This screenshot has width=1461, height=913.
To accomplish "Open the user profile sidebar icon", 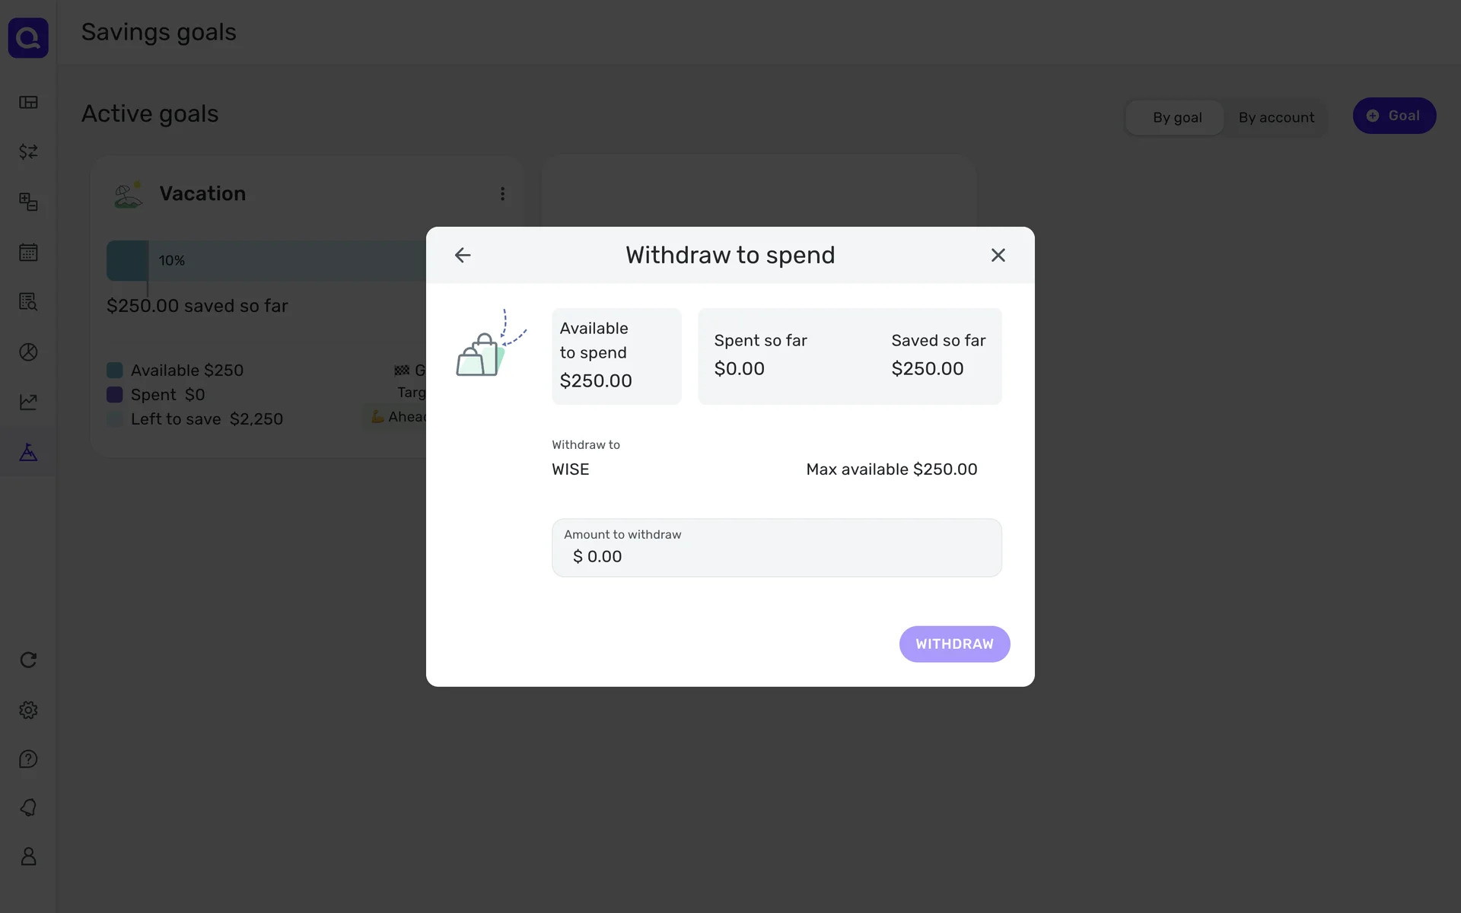I will tap(28, 857).
